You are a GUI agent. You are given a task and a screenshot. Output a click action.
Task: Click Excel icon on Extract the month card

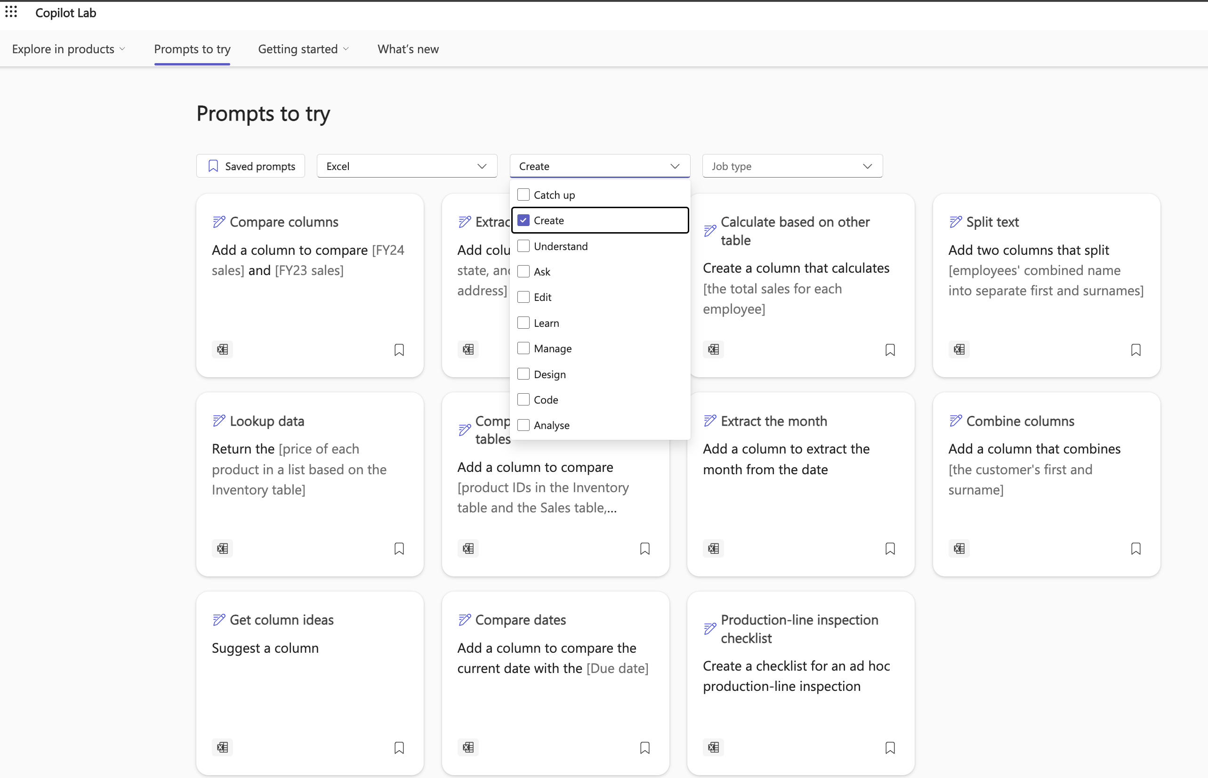coord(713,548)
